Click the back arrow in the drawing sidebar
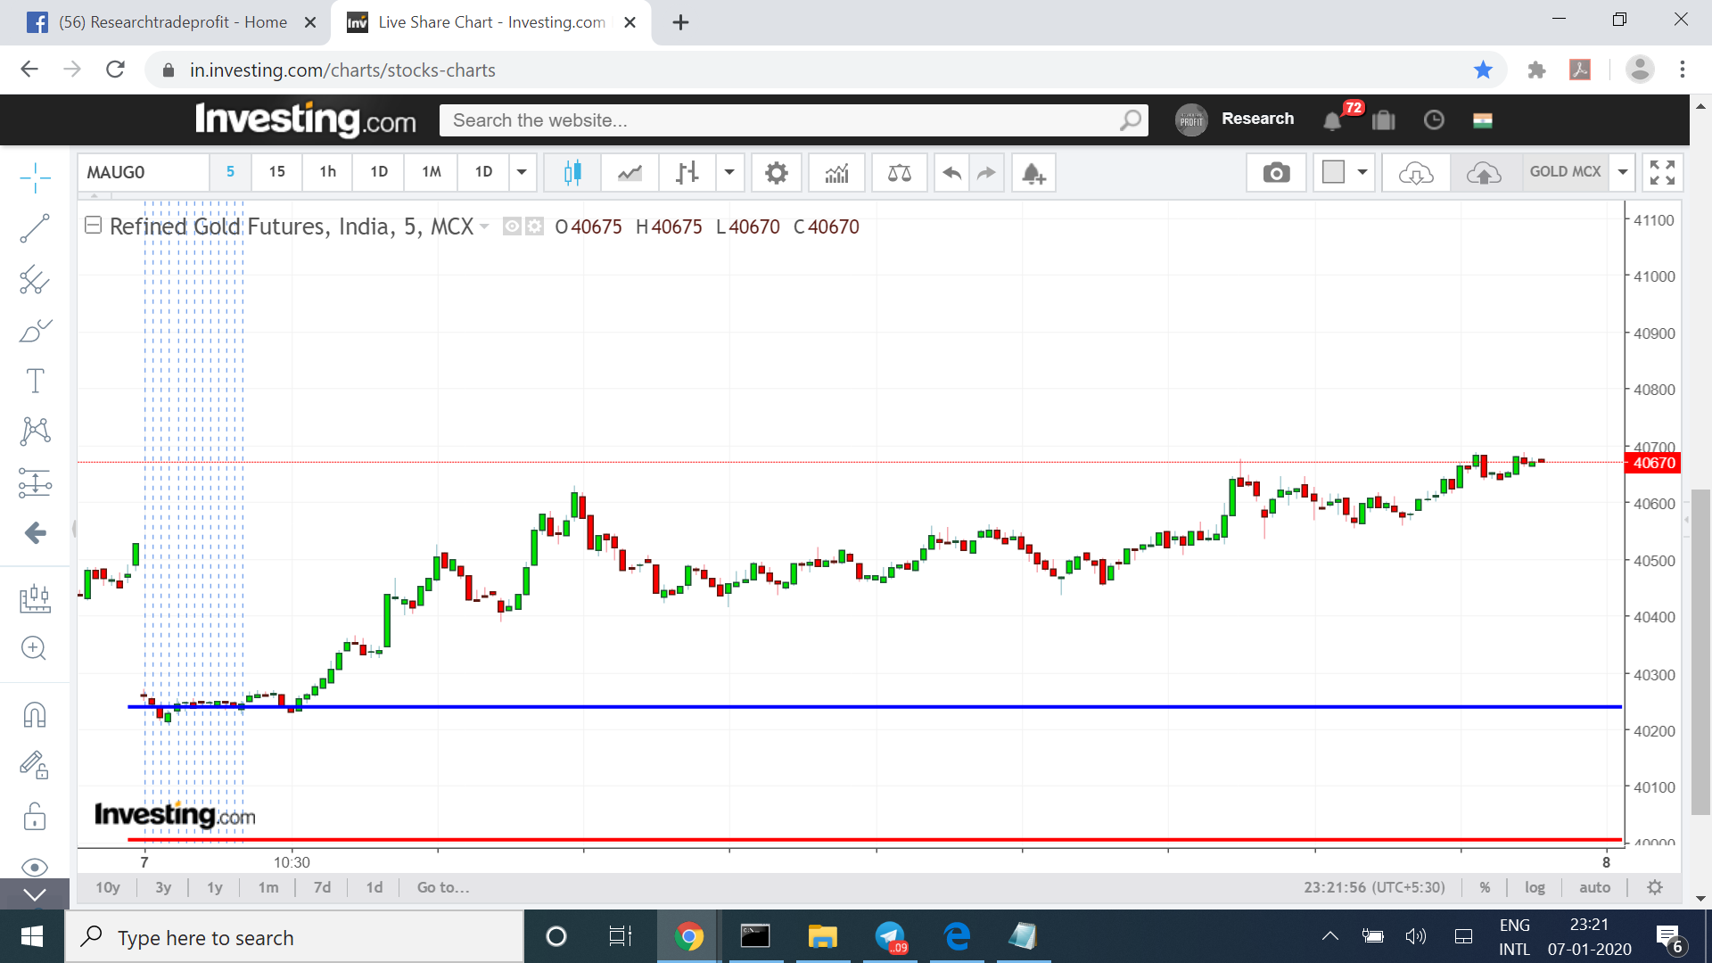 [x=35, y=532]
